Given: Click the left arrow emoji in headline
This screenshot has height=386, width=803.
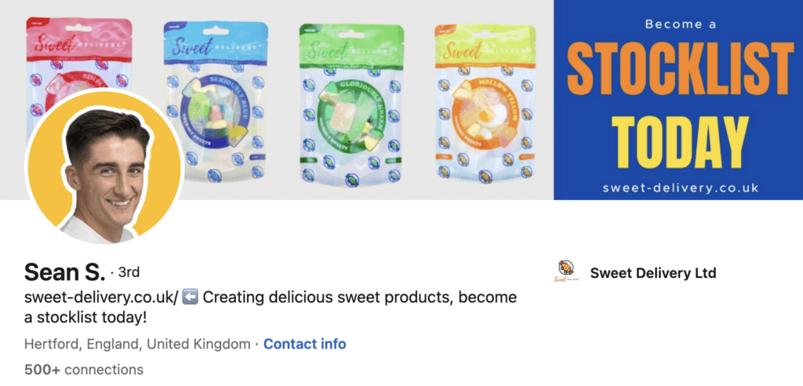Looking at the screenshot, I should 190,297.
